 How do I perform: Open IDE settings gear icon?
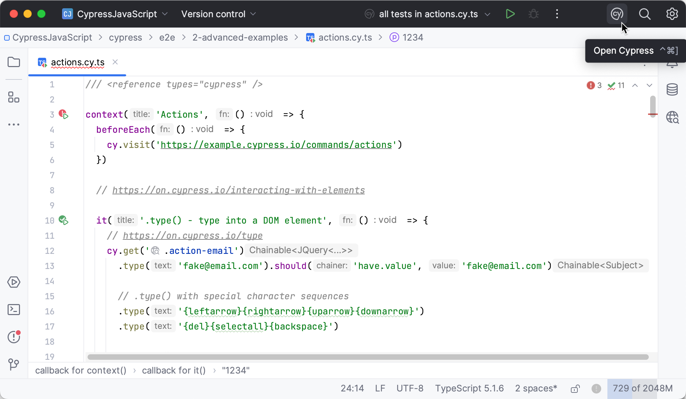click(x=672, y=14)
